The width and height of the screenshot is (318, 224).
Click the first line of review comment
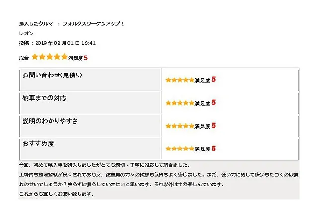(105, 165)
